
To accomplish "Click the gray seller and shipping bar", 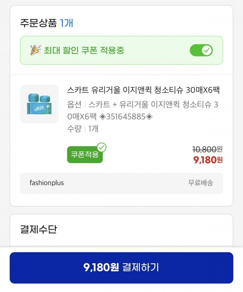I will [x=122, y=183].
